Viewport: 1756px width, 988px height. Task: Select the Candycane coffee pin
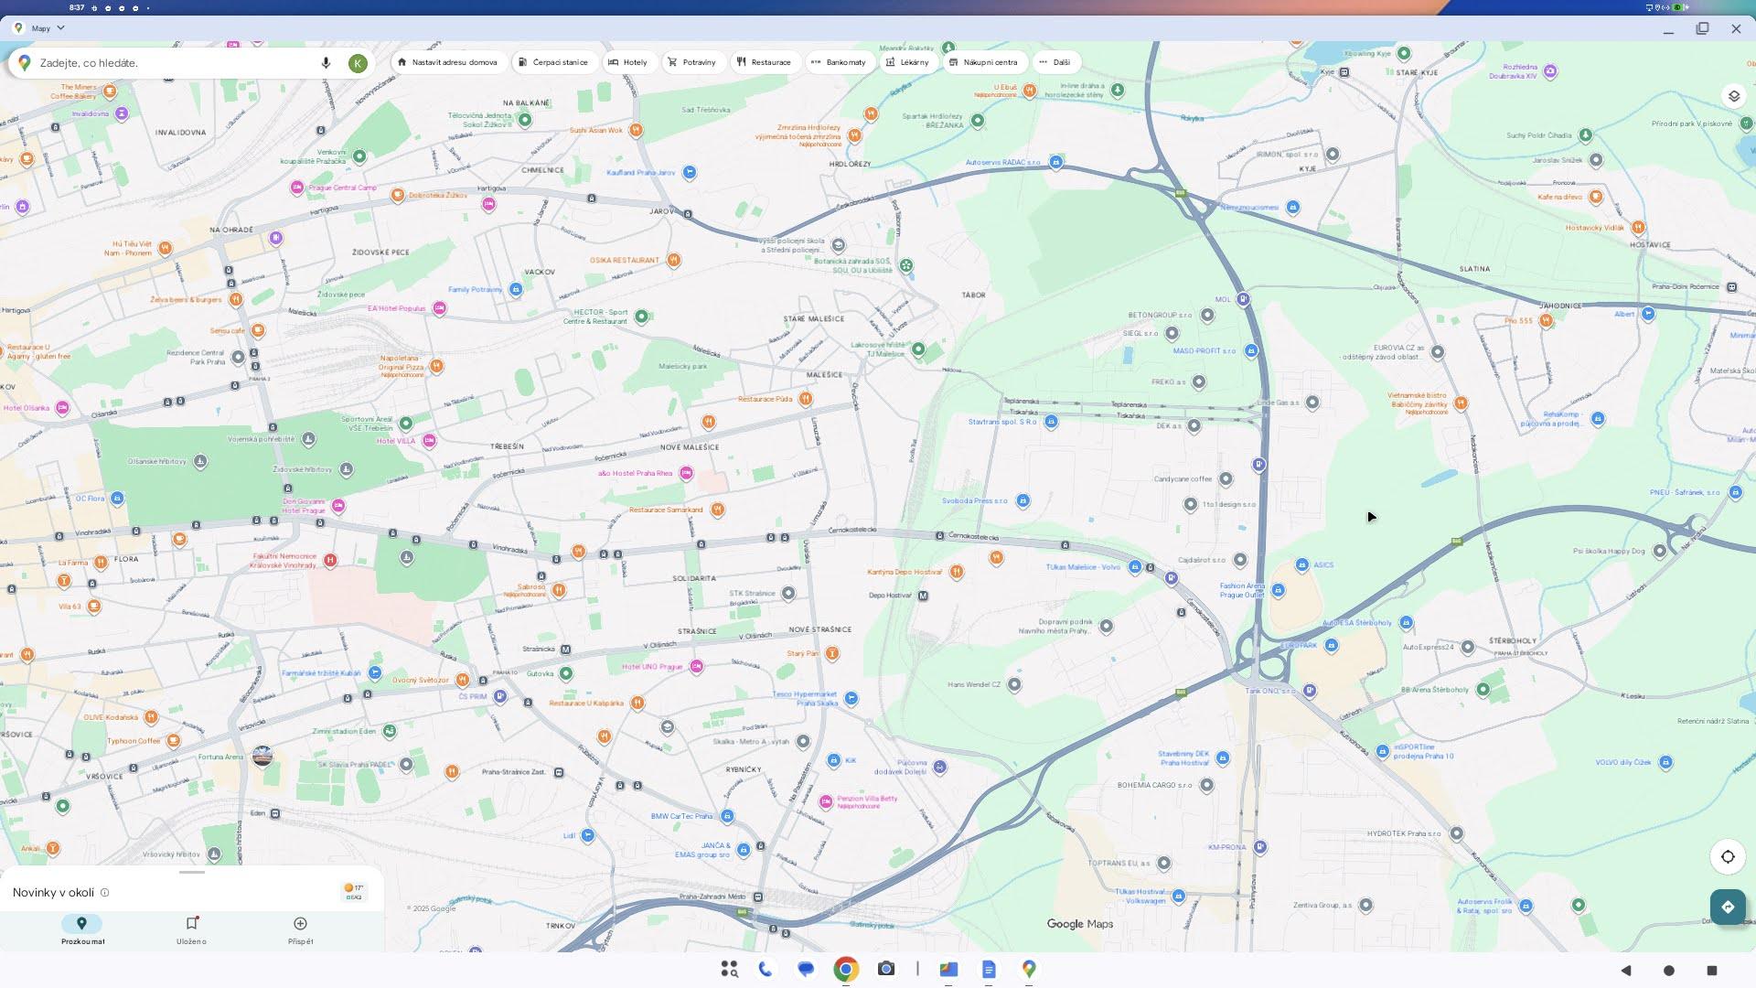pos(1226,478)
